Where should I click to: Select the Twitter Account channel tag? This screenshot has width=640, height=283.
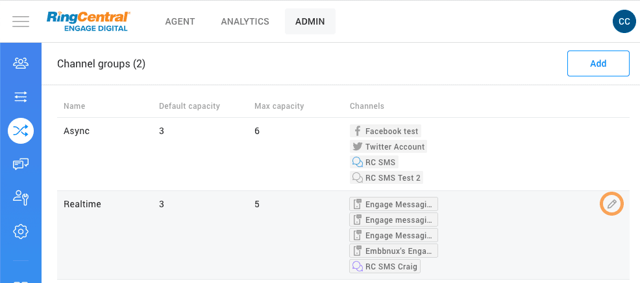coord(388,146)
